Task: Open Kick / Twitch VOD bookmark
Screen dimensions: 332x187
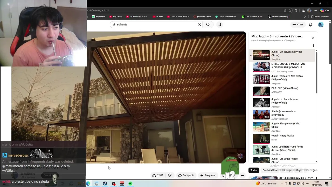Action: [253, 17]
